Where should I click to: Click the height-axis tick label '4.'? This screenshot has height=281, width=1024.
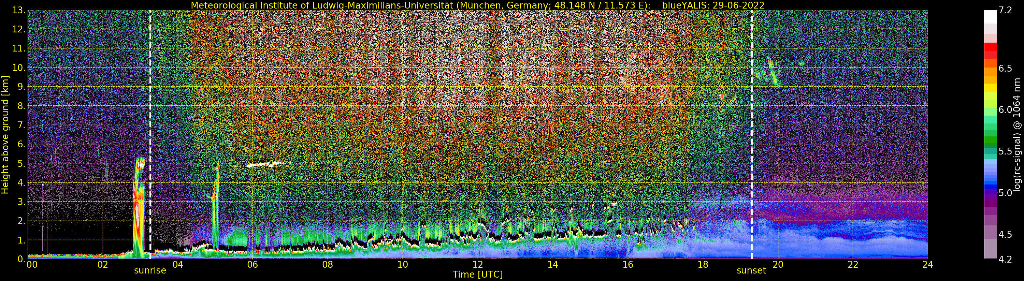[21, 182]
